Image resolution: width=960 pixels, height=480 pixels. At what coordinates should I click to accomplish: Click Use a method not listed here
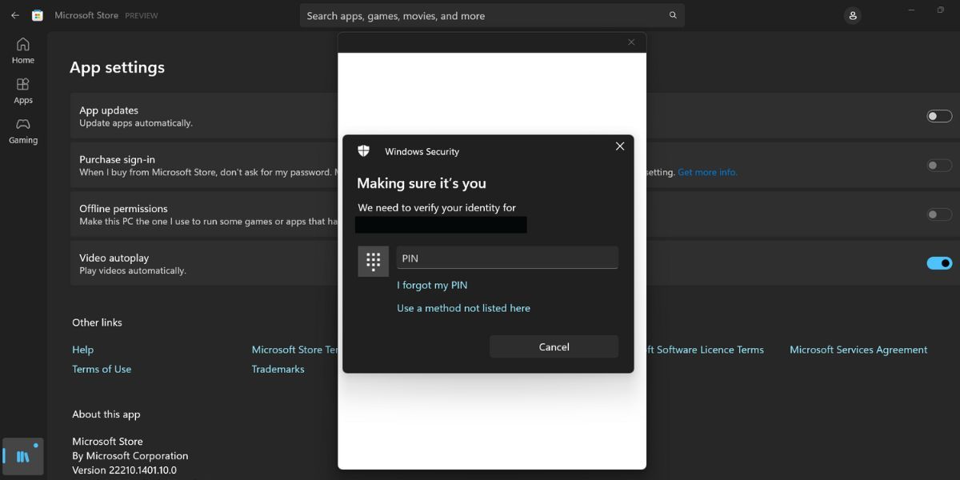click(x=463, y=308)
